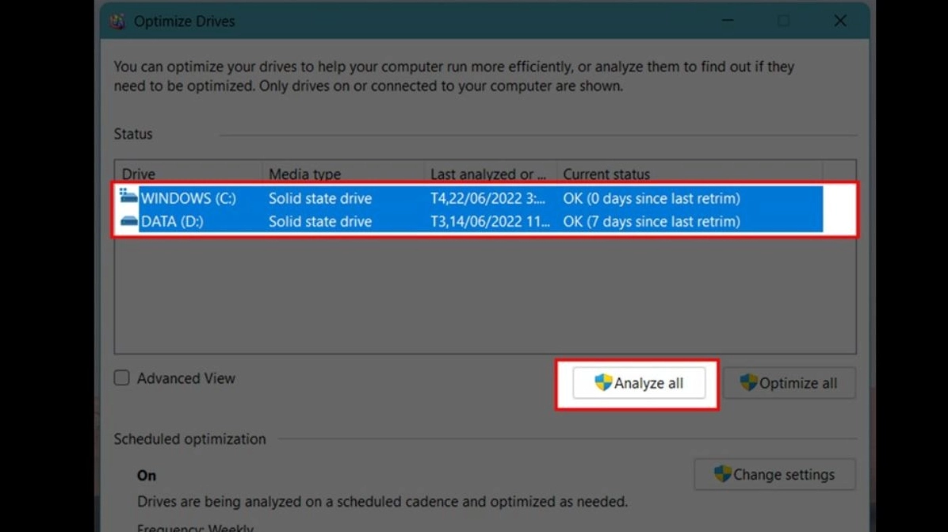Click the Analyze all button
948x532 pixels.
click(638, 383)
